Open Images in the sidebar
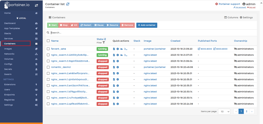The image size is (263, 124). pyautogui.click(x=8, y=49)
